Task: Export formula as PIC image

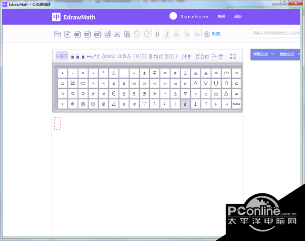Action: 78,34
